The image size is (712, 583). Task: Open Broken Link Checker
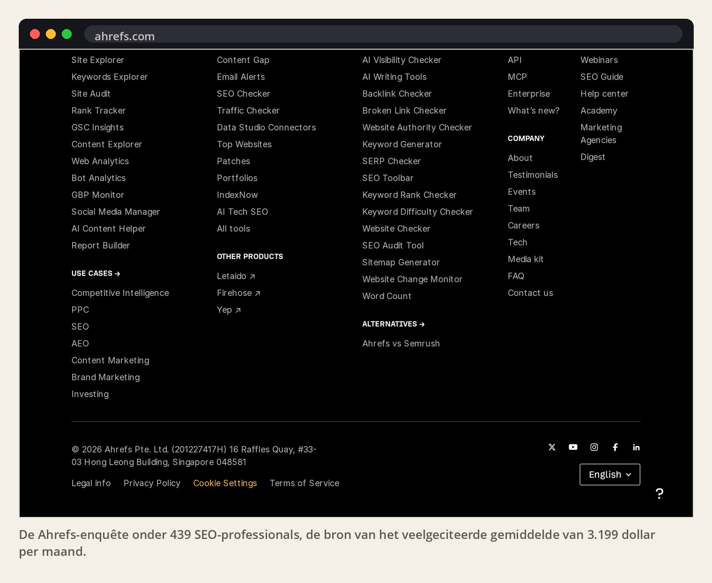point(405,111)
